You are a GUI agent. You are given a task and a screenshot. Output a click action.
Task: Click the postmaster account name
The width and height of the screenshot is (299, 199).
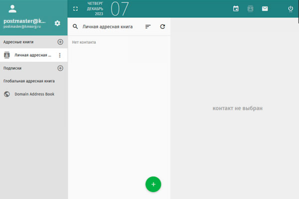click(25, 21)
